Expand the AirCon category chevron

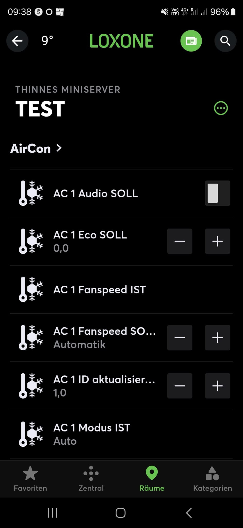[x=59, y=148]
